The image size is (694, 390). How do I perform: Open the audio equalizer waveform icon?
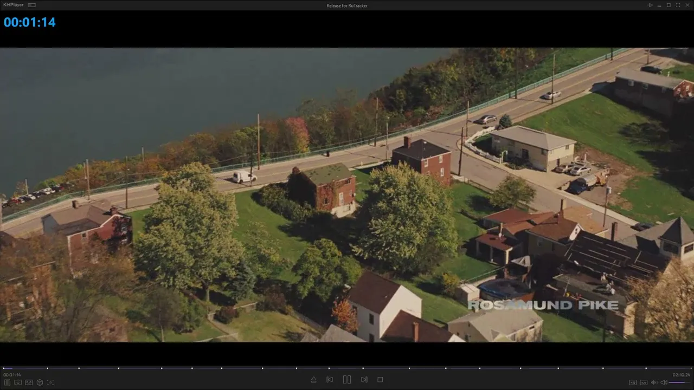(654, 382)
